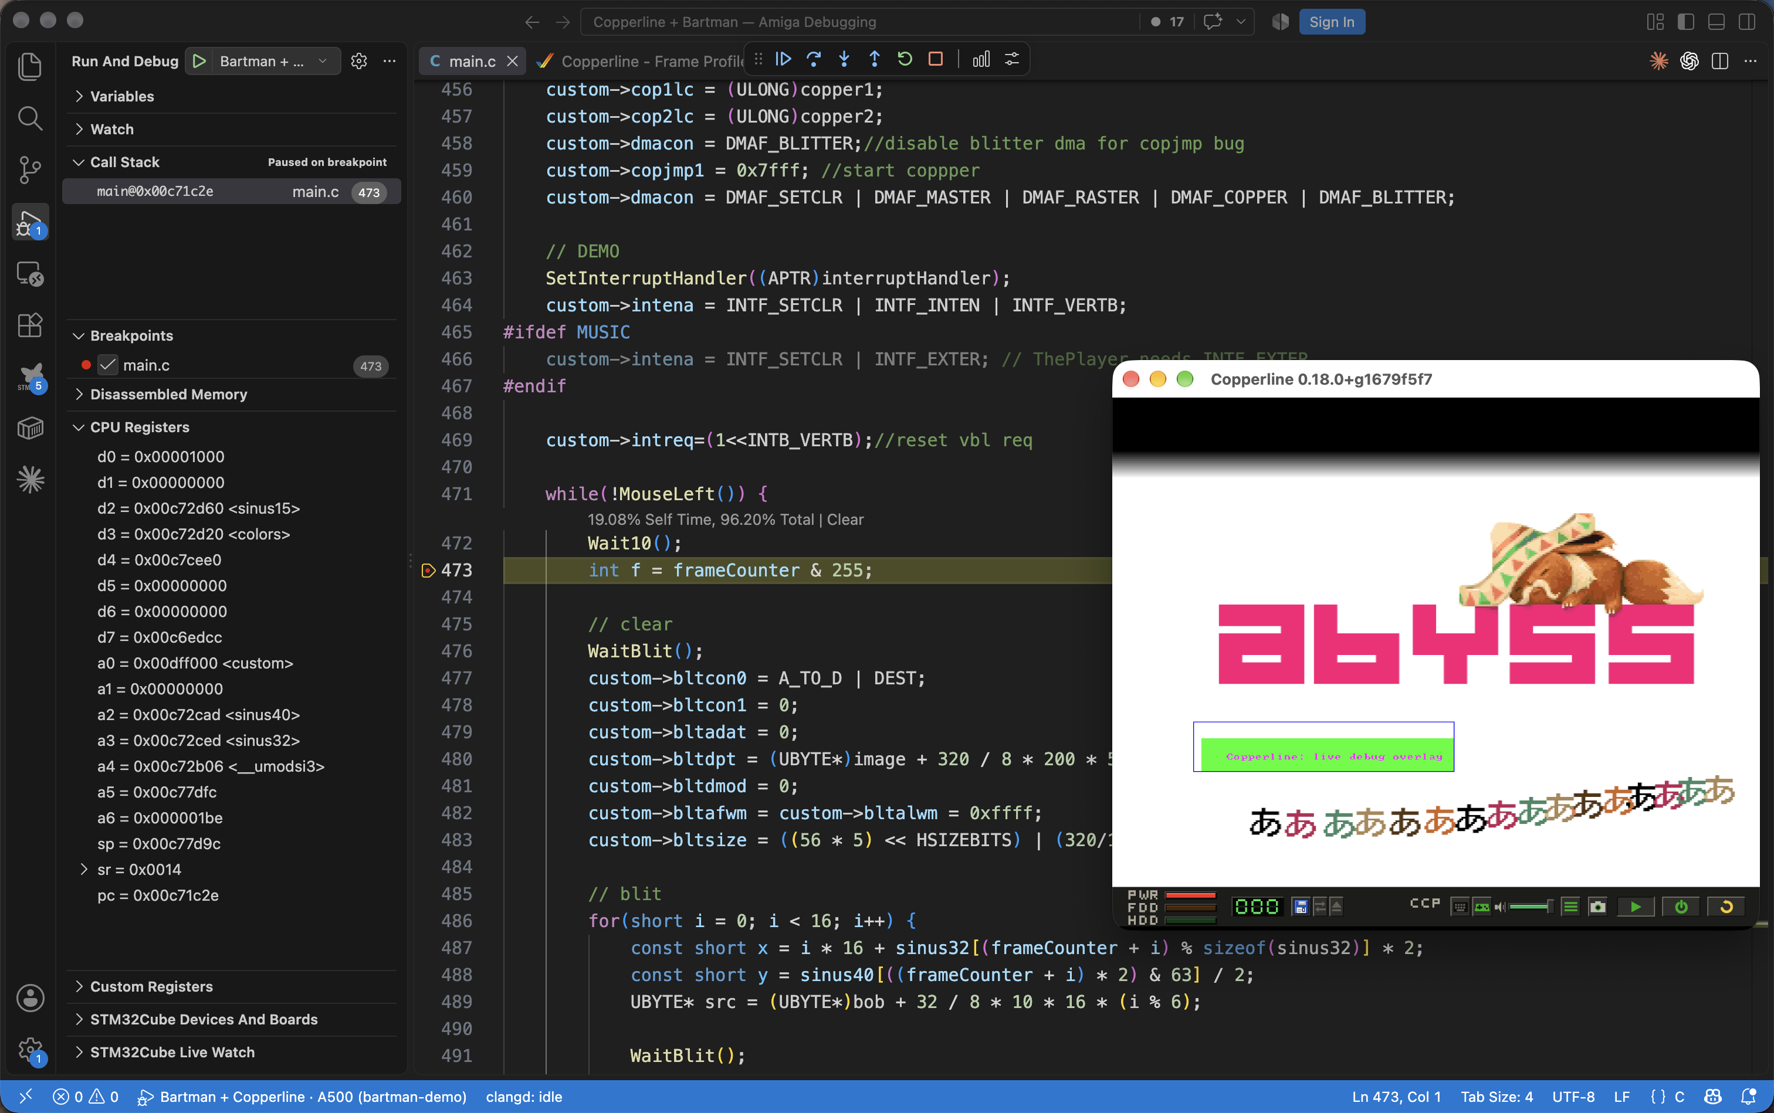Expand the Custom Registers section
The height and width of the screenshot is (1113, 1774).
pyautogui.click(x=231, y=986)
